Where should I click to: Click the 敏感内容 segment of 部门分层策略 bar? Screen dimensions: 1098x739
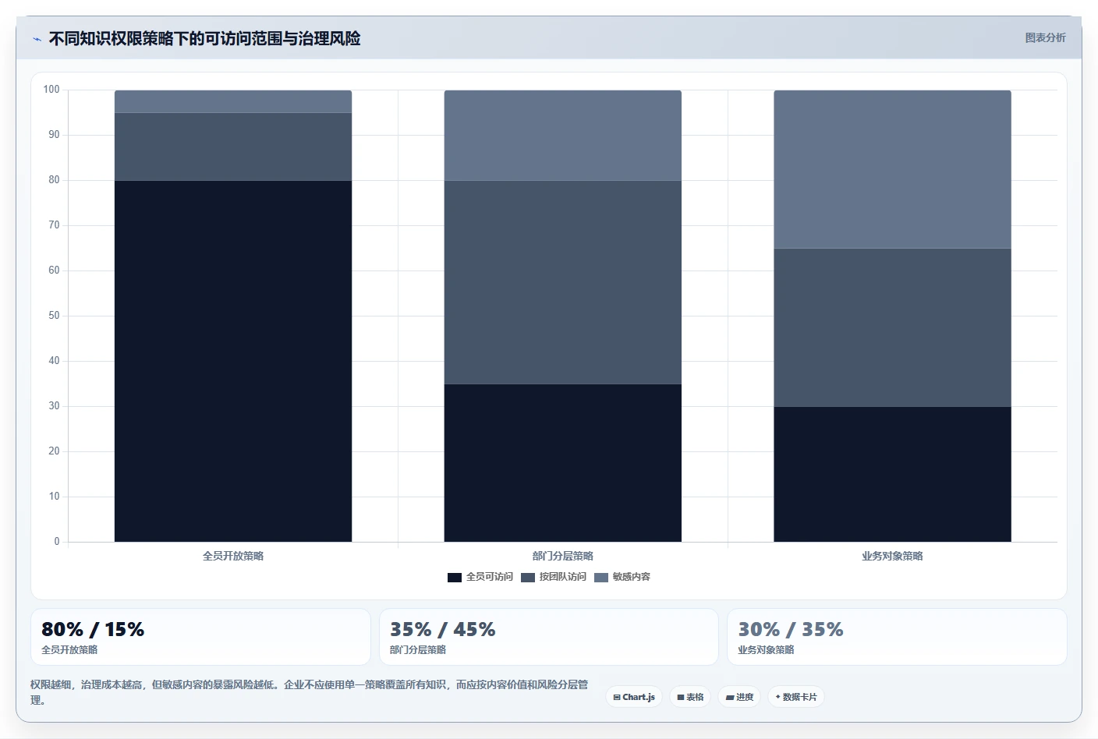[563, 136]
